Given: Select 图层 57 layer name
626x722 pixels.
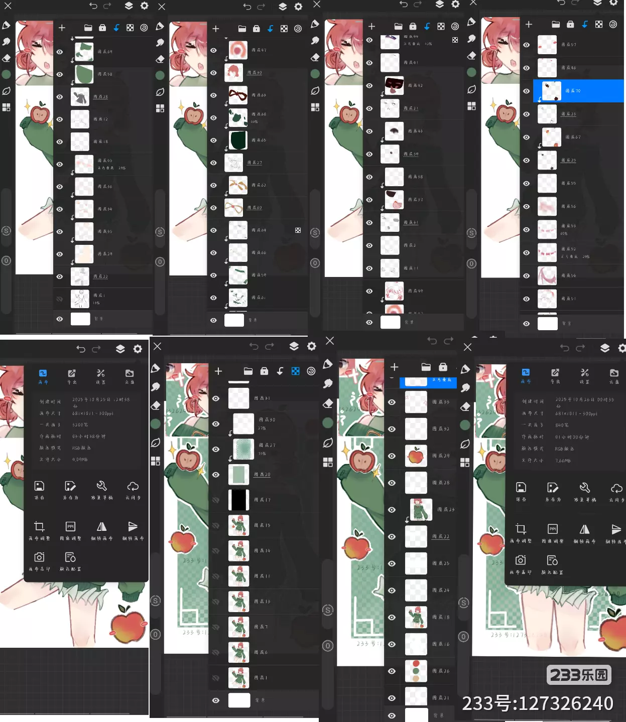Looking at the screenshot, I should pos(569,45).
